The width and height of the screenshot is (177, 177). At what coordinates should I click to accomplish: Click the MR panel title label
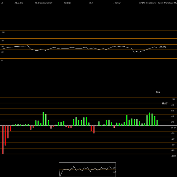click(x=158, y=92)
